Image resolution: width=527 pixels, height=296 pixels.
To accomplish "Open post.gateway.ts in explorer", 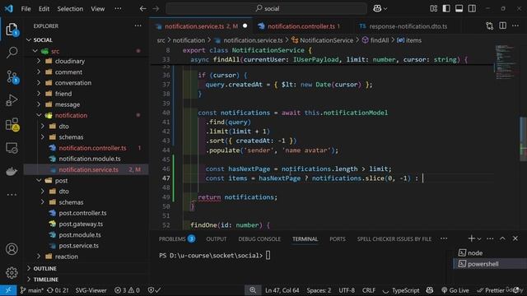I will [x=81, y=224].
